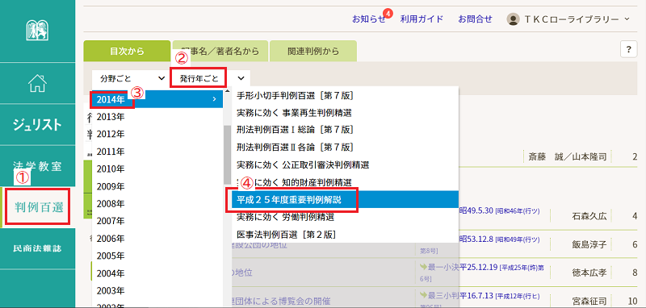Click author name 石森久広
Image resolution: width=646 pixels, height=308 pixels.
pyautogui.click(x=589, y=217)
